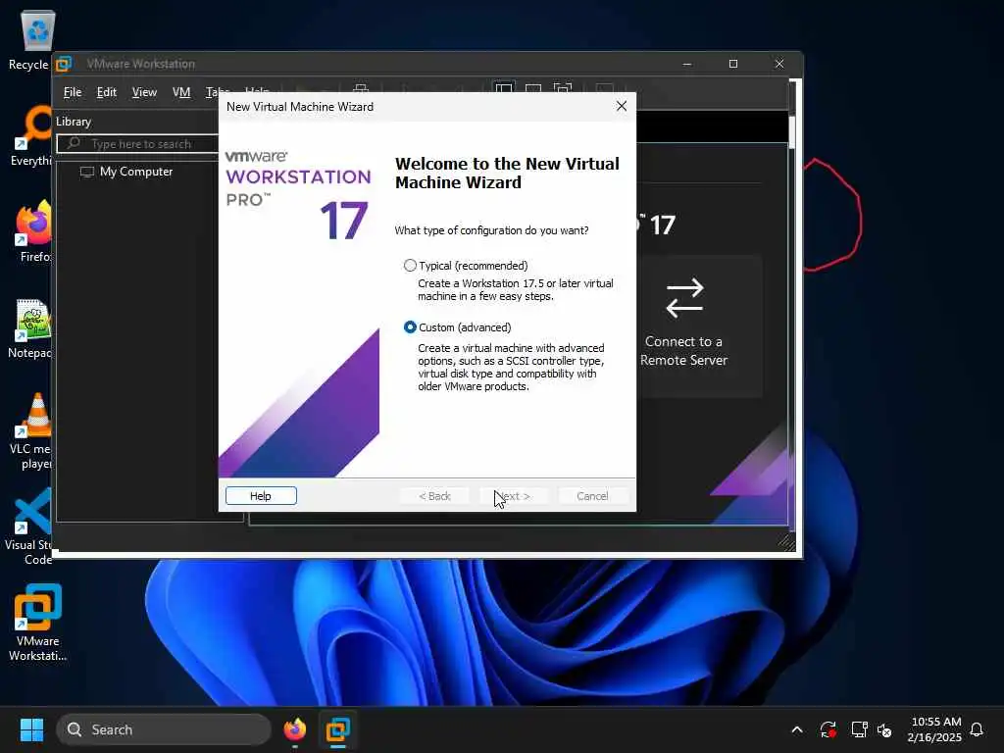This screenshot has width=1004, height=753.
Task: Click the Library panel header label
Action: (73, 122)
